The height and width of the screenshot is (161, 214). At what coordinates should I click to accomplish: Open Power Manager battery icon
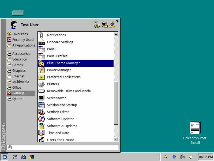(41, 70)
